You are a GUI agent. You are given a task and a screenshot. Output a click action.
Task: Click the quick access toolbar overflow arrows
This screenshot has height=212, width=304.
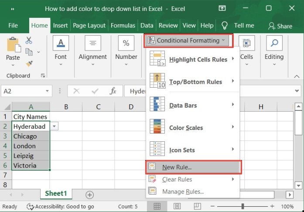coord(13,9)
